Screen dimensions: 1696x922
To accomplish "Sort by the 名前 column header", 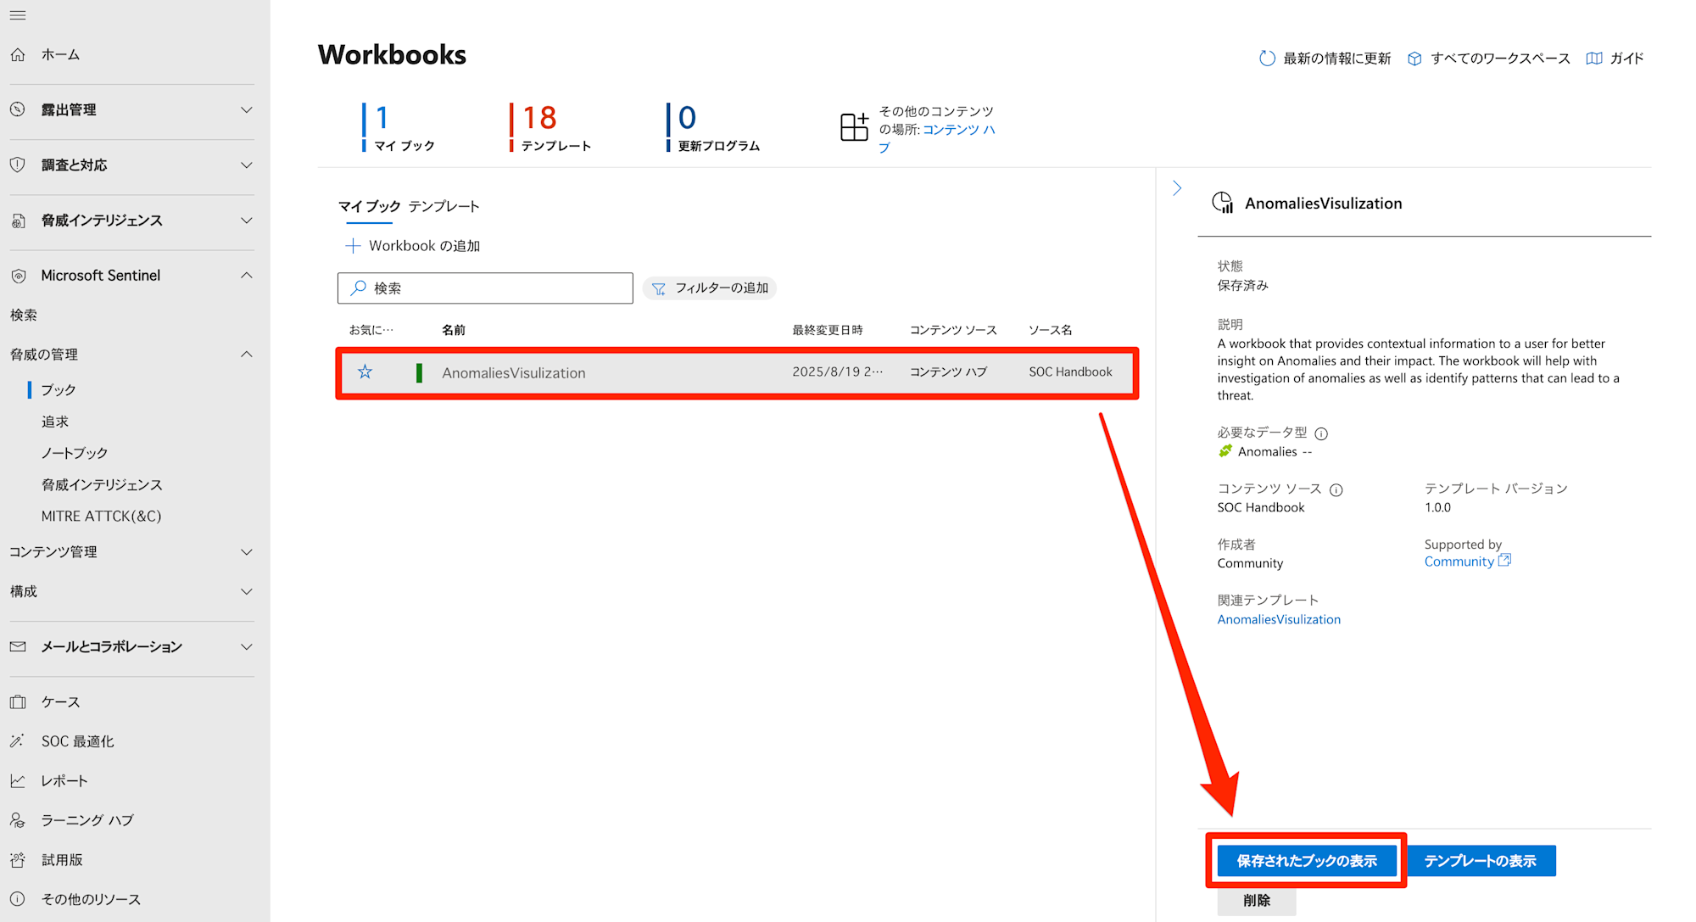I will [x=454, y=330].
